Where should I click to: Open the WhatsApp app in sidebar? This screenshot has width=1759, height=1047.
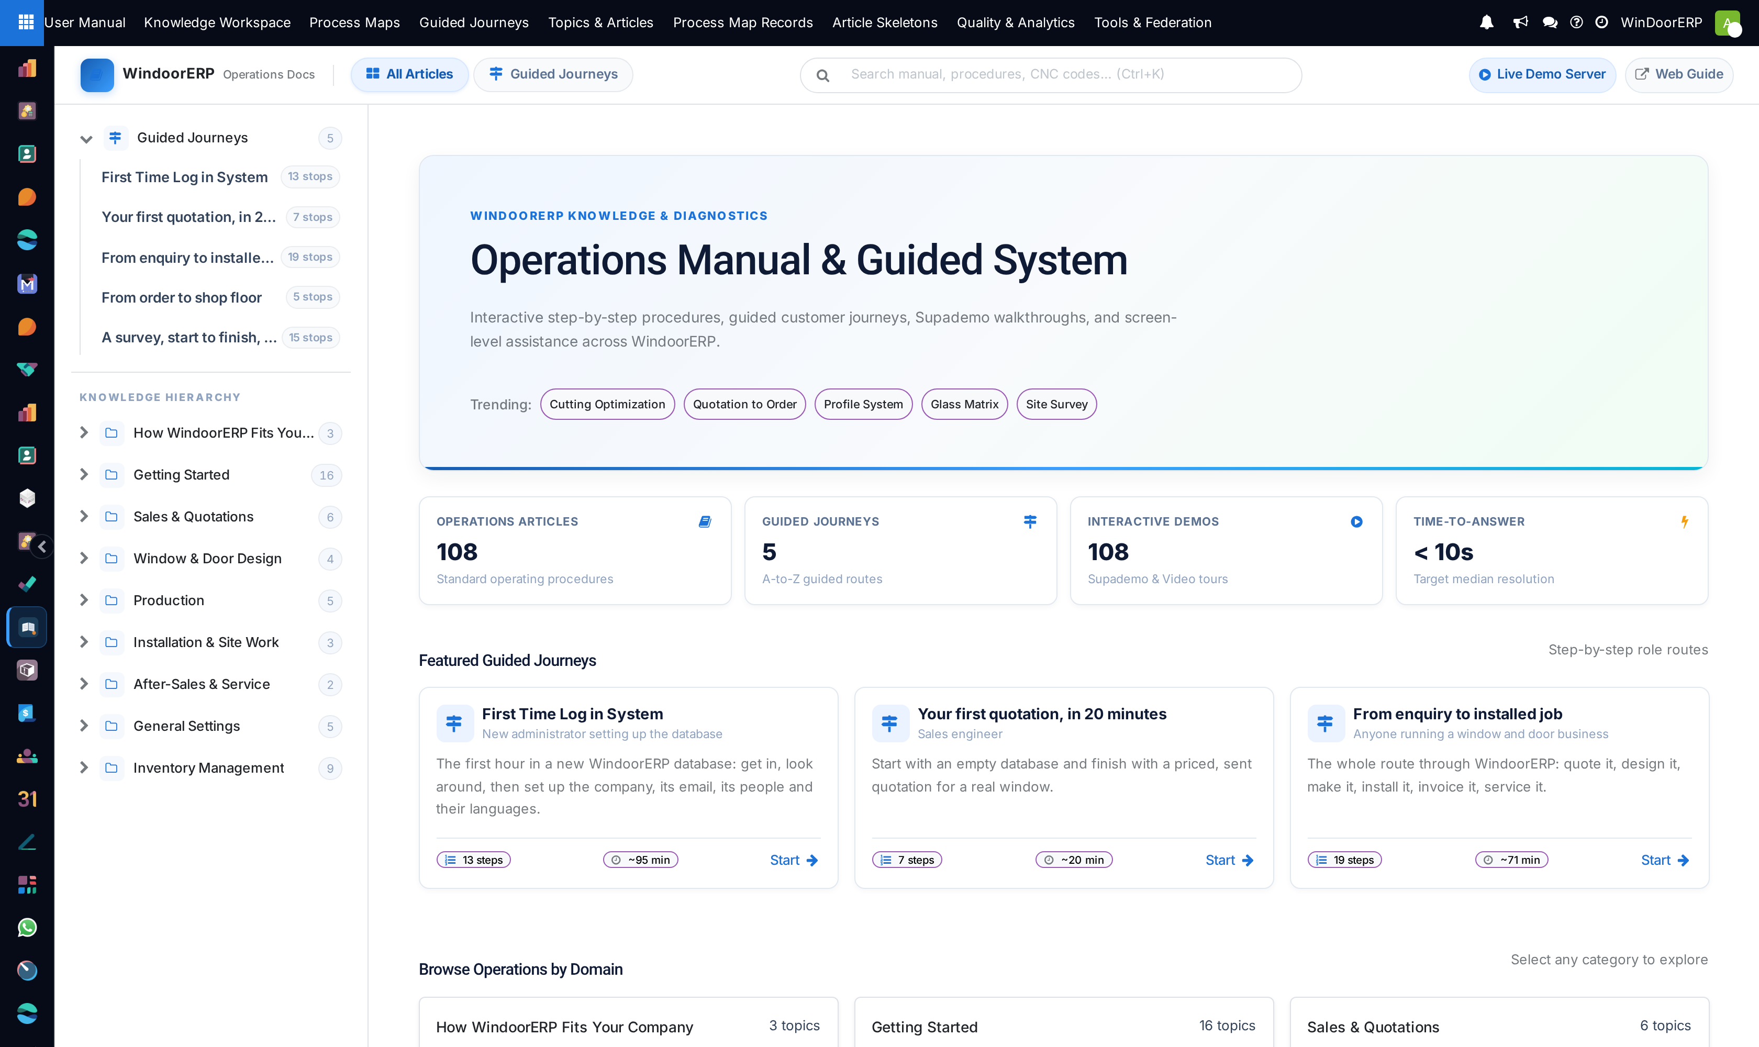click(x=27, y=928)
